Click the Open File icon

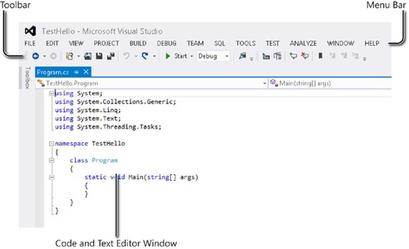click(x=88, y=56)
